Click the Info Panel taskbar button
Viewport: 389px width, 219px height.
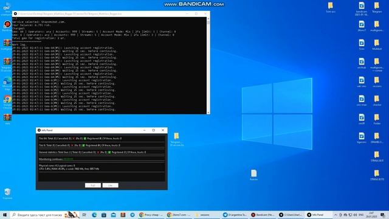pos(318,215)
